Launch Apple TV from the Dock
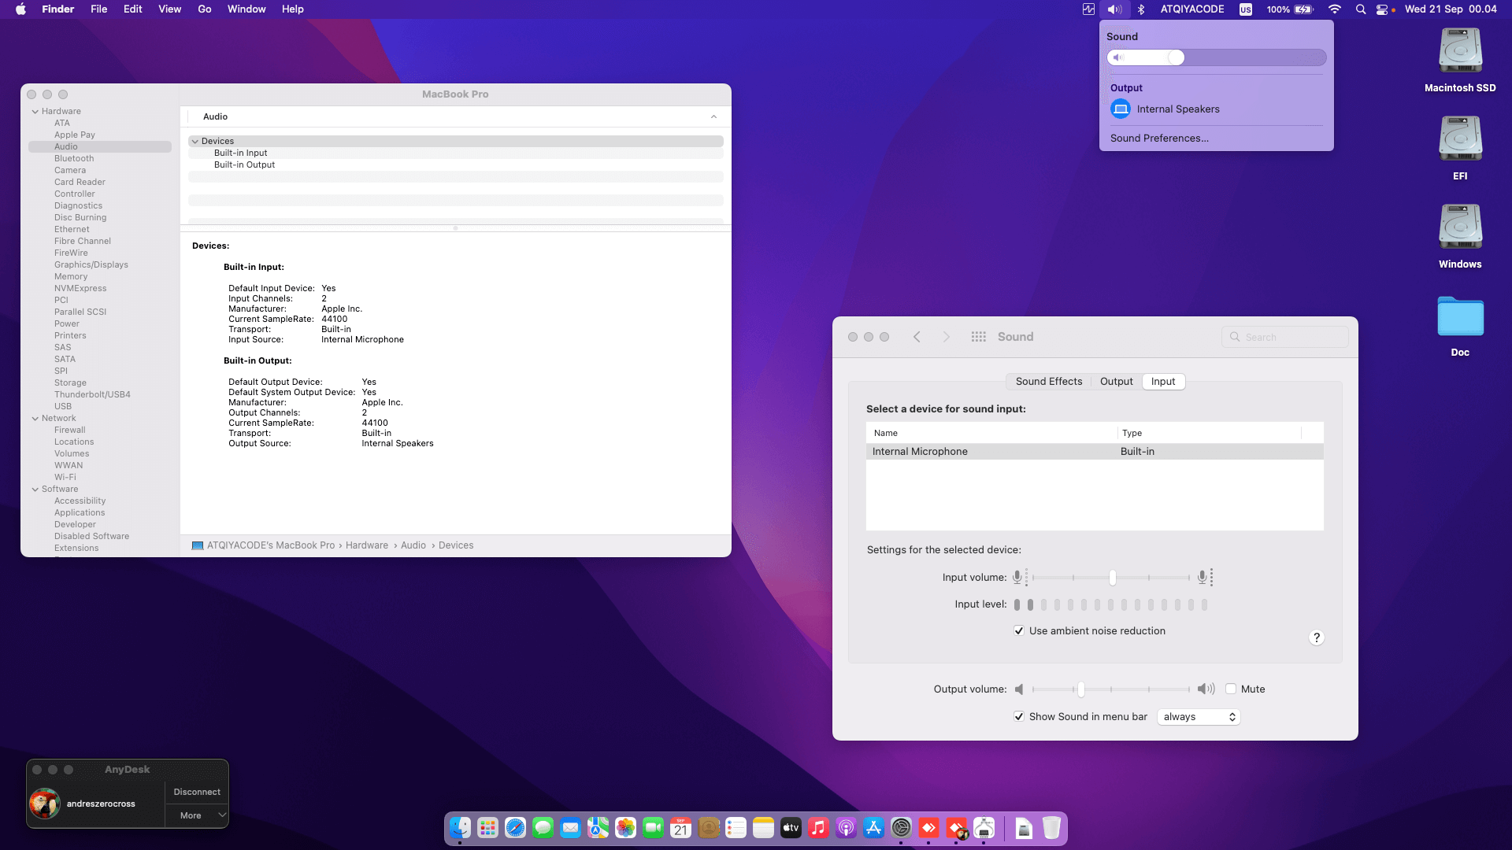The height and width of the screenshot is (850, 1512). click(791, 828)
